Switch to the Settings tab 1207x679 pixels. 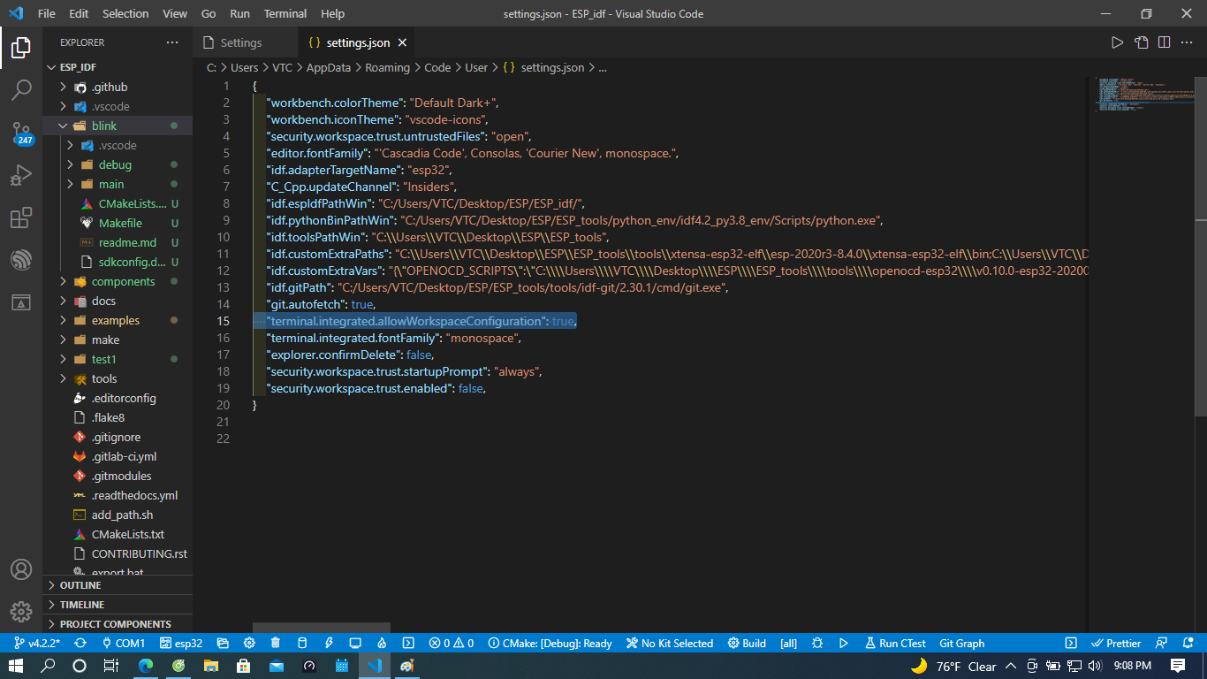[x=241, y=42]
